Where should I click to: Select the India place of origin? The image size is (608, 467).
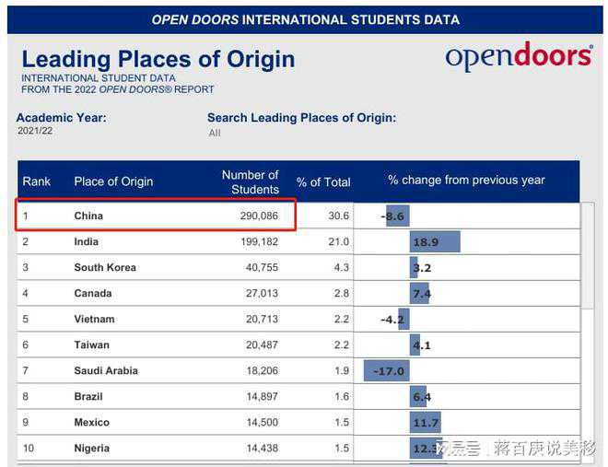[x=86, y=241]
